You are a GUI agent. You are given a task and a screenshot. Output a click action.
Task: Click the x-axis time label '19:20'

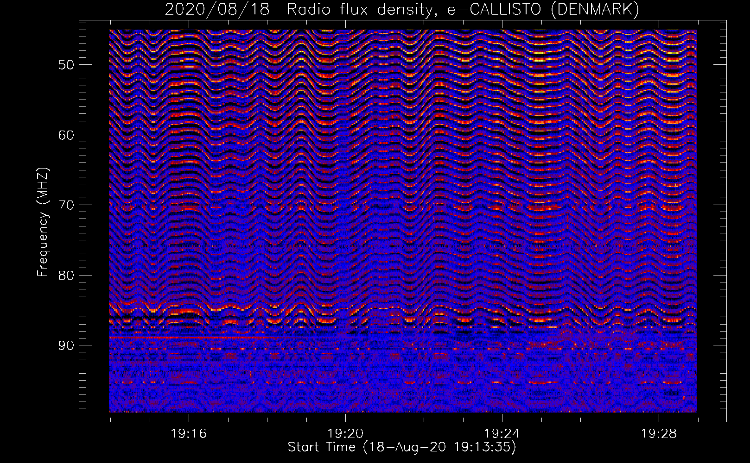tap(345, 434)
